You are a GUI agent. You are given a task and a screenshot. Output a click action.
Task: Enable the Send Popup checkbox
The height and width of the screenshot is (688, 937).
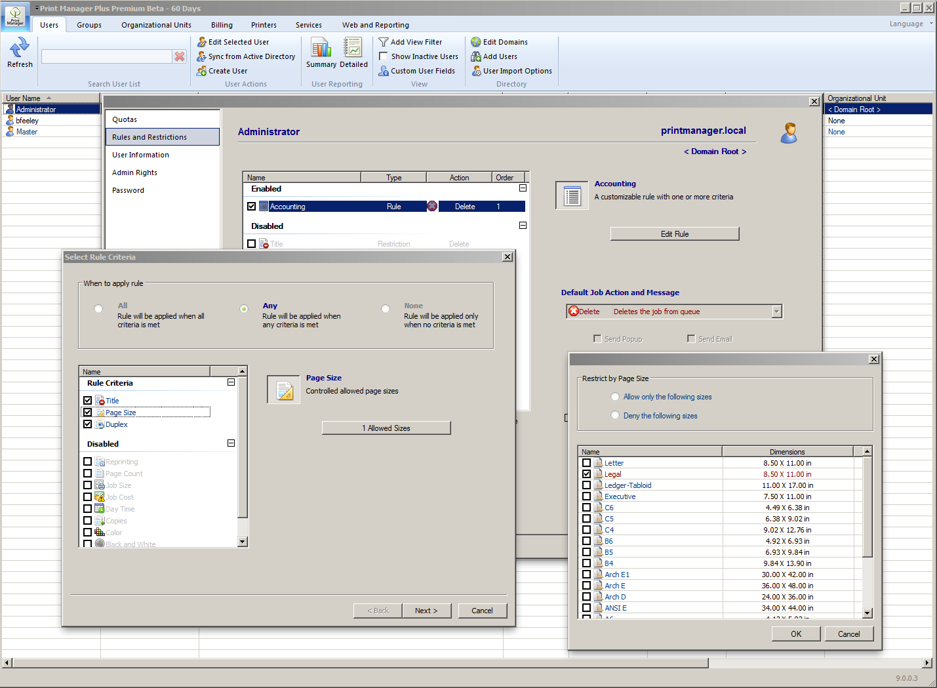(597, 338)
